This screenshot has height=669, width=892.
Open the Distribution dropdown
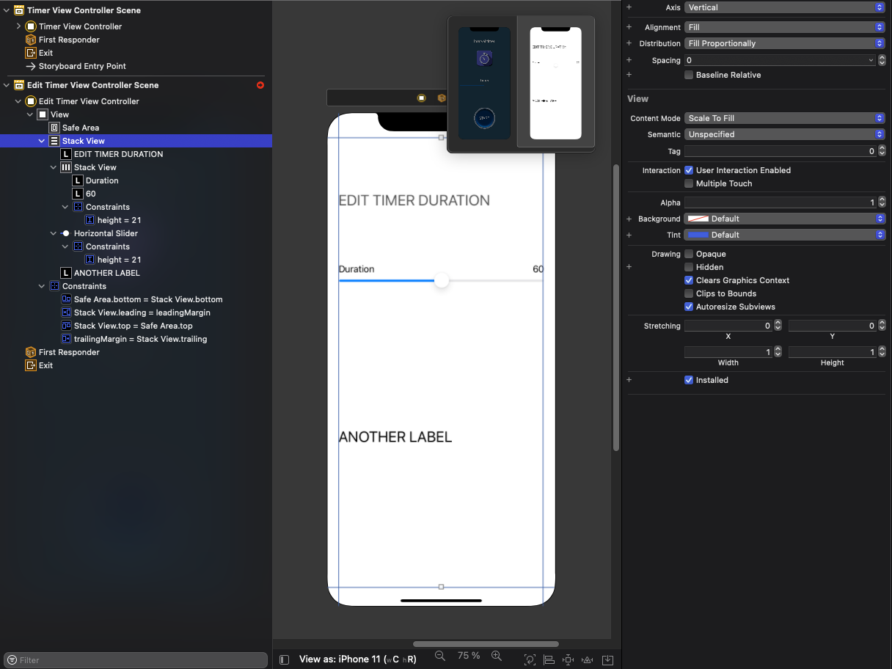pos(785,43)
